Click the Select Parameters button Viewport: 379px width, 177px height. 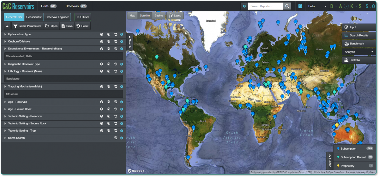(27, 26)
